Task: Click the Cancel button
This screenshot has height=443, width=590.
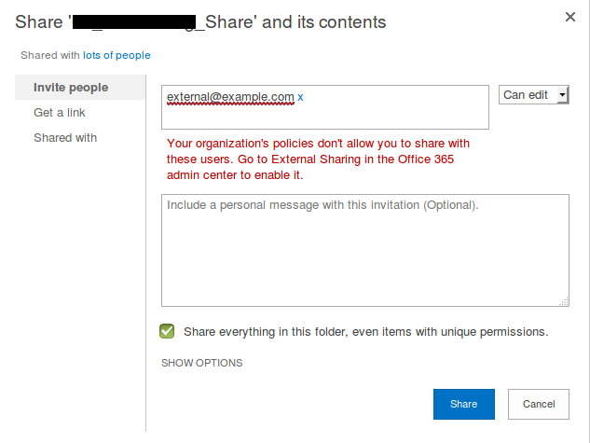Action: pyautogui.click(x=539, y=404)
